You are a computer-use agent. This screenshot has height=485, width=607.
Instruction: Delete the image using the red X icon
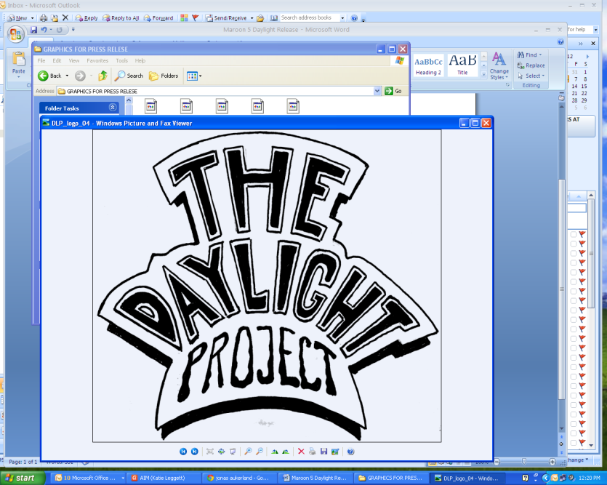click(301, 452)
